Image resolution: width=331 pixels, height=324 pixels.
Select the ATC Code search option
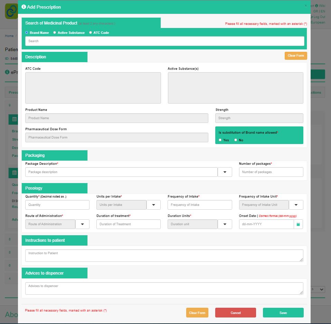pos(91,32)
